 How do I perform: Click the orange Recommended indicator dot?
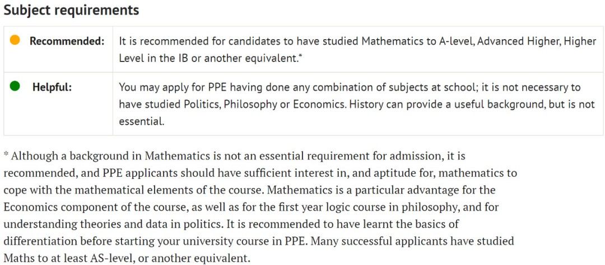15,40
